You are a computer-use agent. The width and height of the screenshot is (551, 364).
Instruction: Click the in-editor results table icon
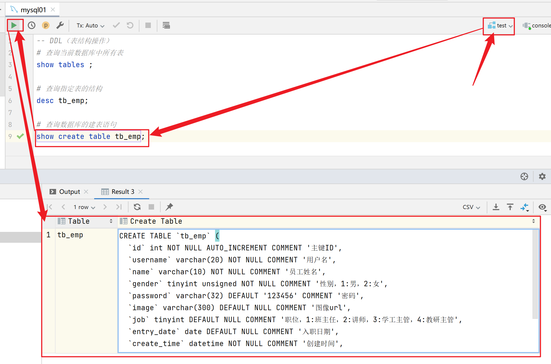166,25
